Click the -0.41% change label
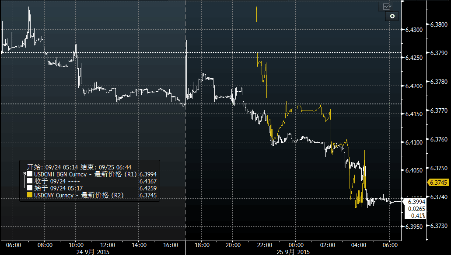451x255 pixels. [416, 216]
